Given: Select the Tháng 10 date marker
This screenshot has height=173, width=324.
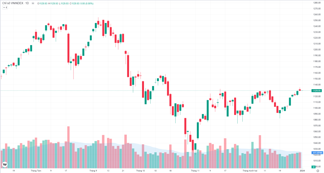Looking at the screenshot, I should click(140, 171).
